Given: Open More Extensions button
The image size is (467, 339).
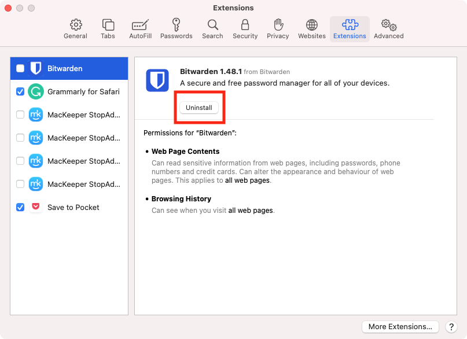Looking at the screenshot, I should (x=400, y=327).
